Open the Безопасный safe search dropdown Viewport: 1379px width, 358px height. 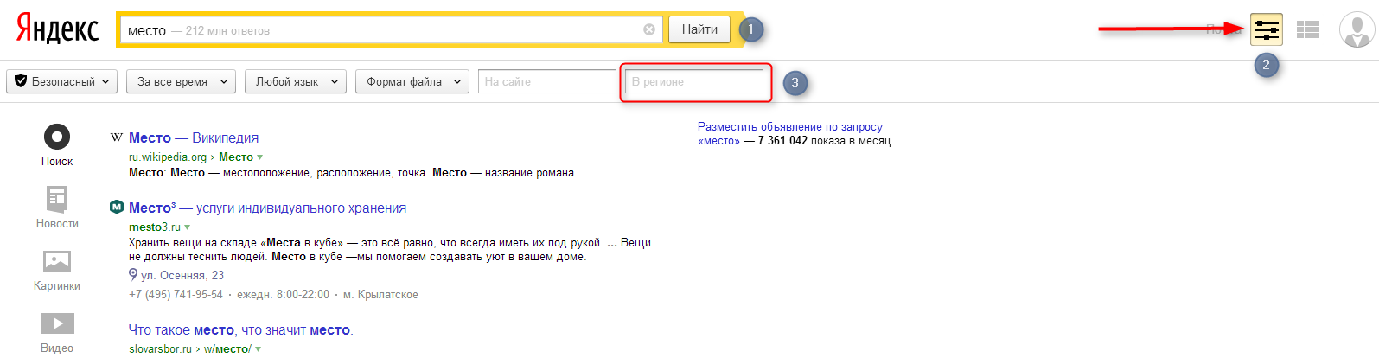tap(62, 81)
